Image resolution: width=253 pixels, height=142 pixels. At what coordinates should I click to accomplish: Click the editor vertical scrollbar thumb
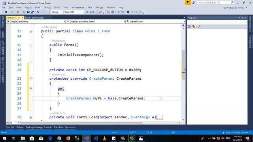(x=183, y=65)
